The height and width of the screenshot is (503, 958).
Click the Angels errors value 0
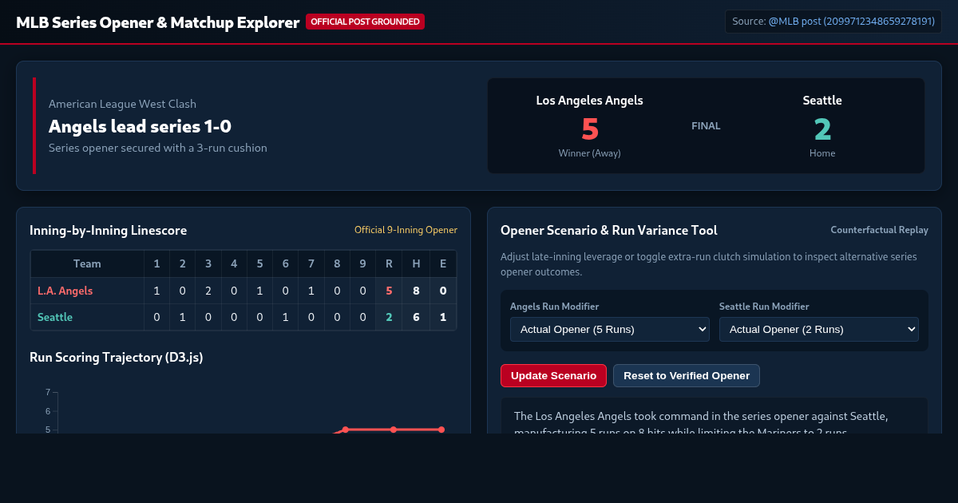pyautogui.click(x=443, y=291)
